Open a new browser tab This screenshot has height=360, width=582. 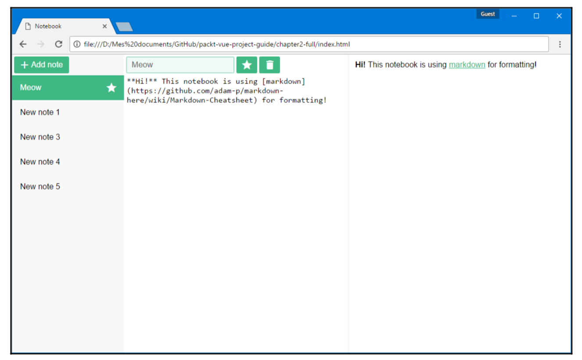[x=124, y=27]
